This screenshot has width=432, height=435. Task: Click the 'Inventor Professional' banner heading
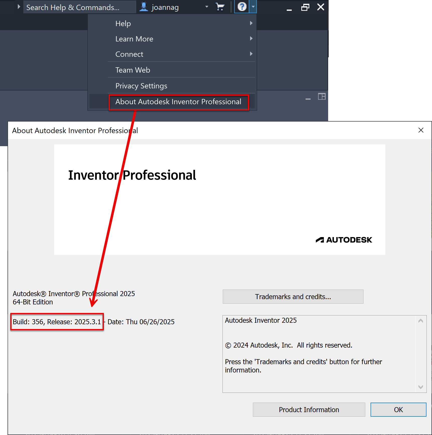click(132, 175)
